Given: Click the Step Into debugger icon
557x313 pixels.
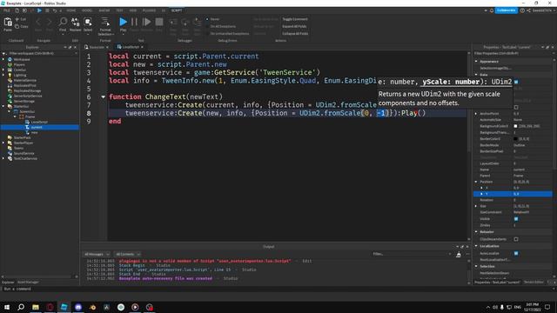Looking at the screenshot, I should click(x=173, y=23).
